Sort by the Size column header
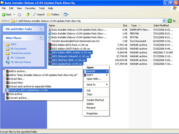 click(117, 25)
